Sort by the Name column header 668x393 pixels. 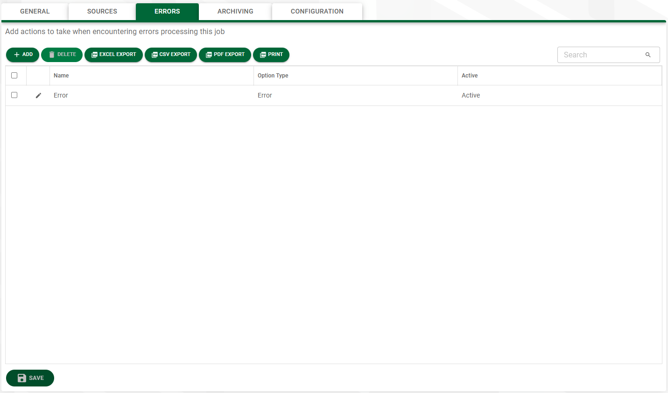(61, 76)
